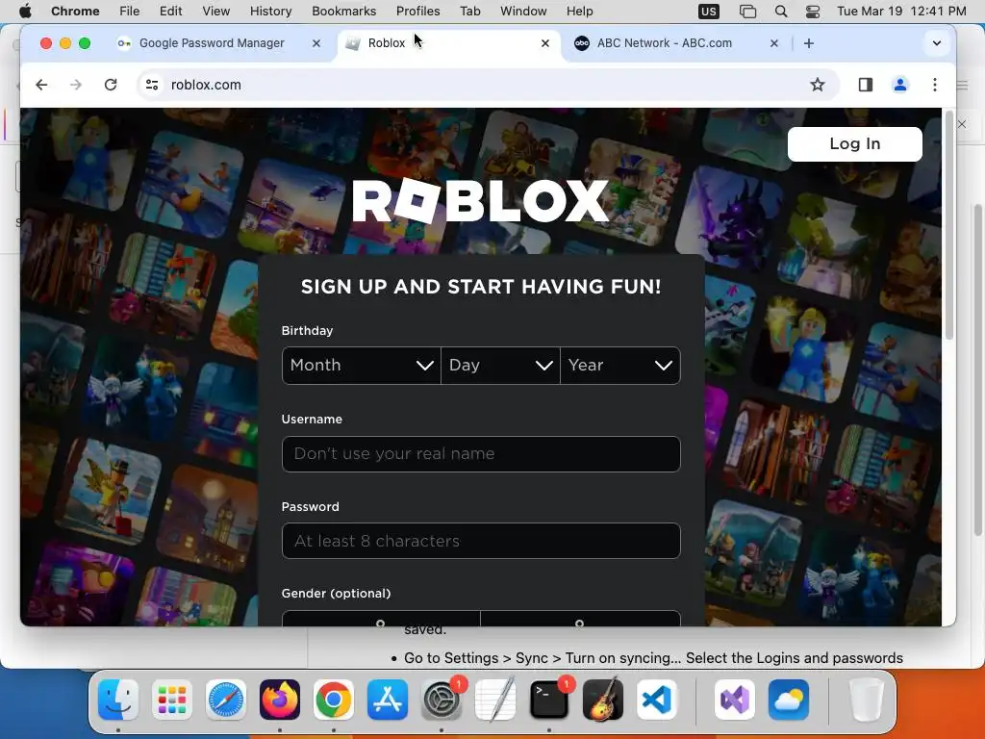This screenshot has height=739, width=985.
Task: Open the View menu
Action: coord(216,11)
